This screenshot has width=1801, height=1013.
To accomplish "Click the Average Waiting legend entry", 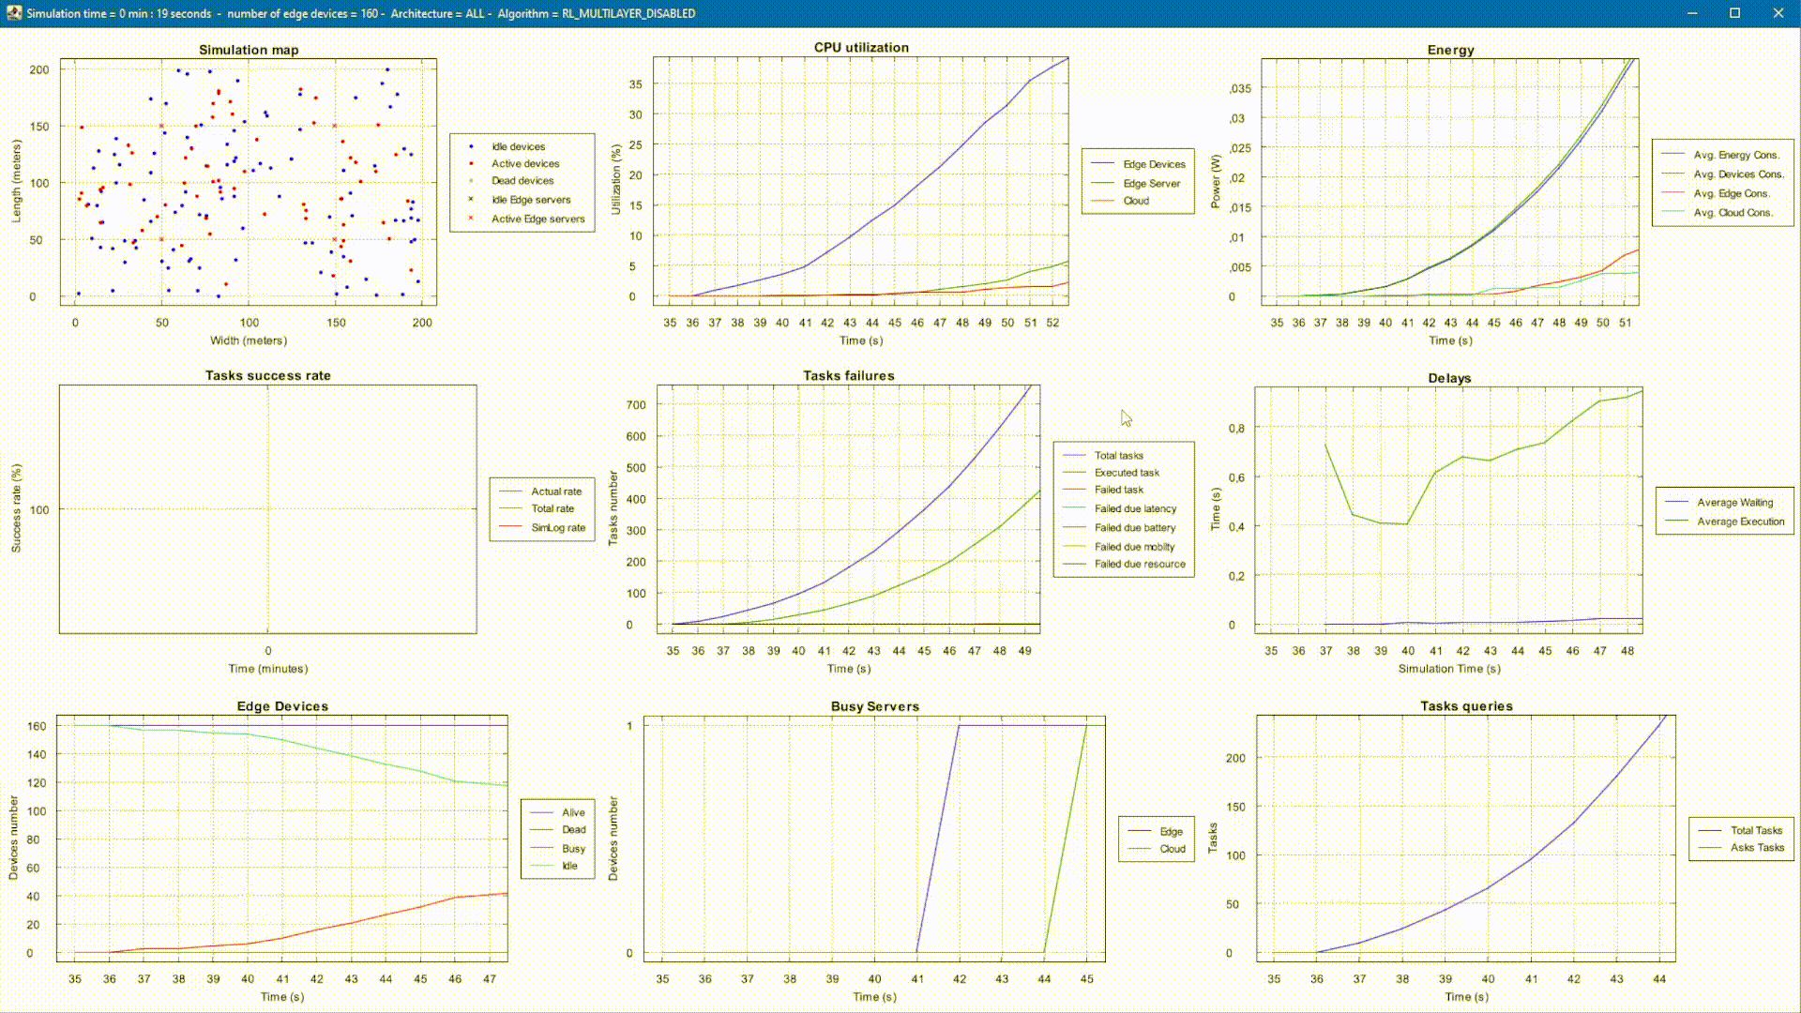I will [1734, 503].
